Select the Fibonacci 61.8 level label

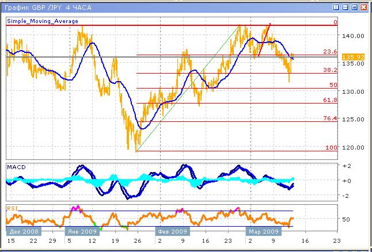pyautogui.click(x=331, y=100)
